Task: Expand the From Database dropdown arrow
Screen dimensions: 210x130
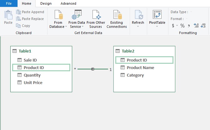Action: point(66,27)
